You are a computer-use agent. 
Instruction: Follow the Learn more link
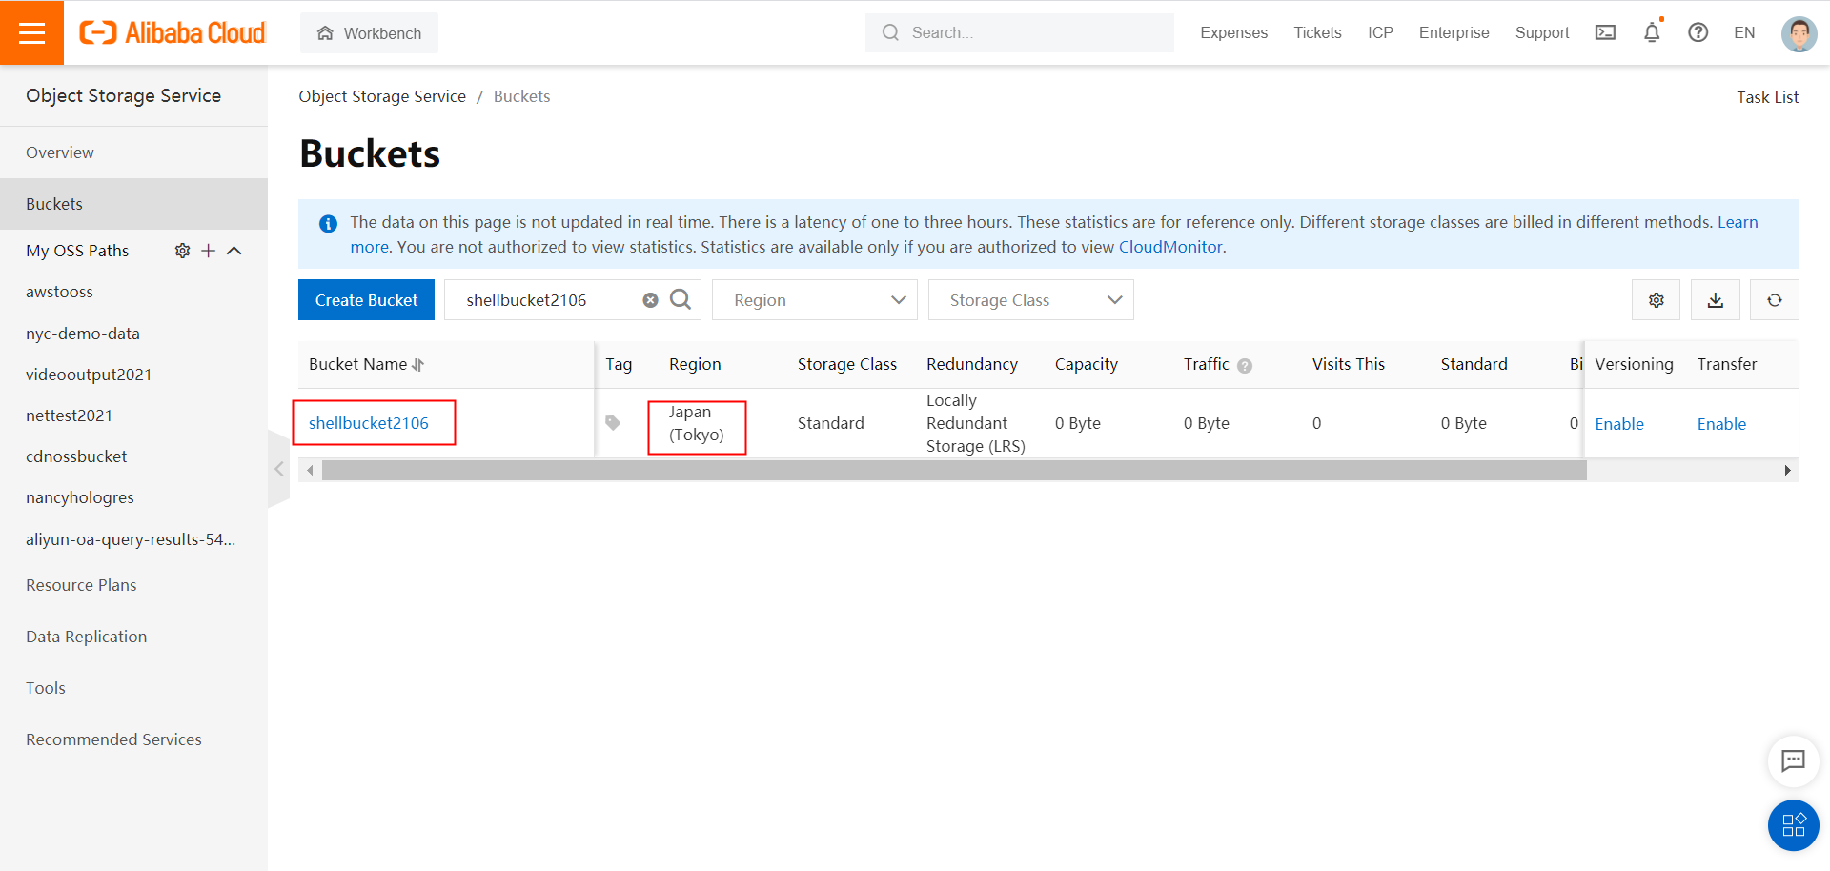[x=1738, y=222]
